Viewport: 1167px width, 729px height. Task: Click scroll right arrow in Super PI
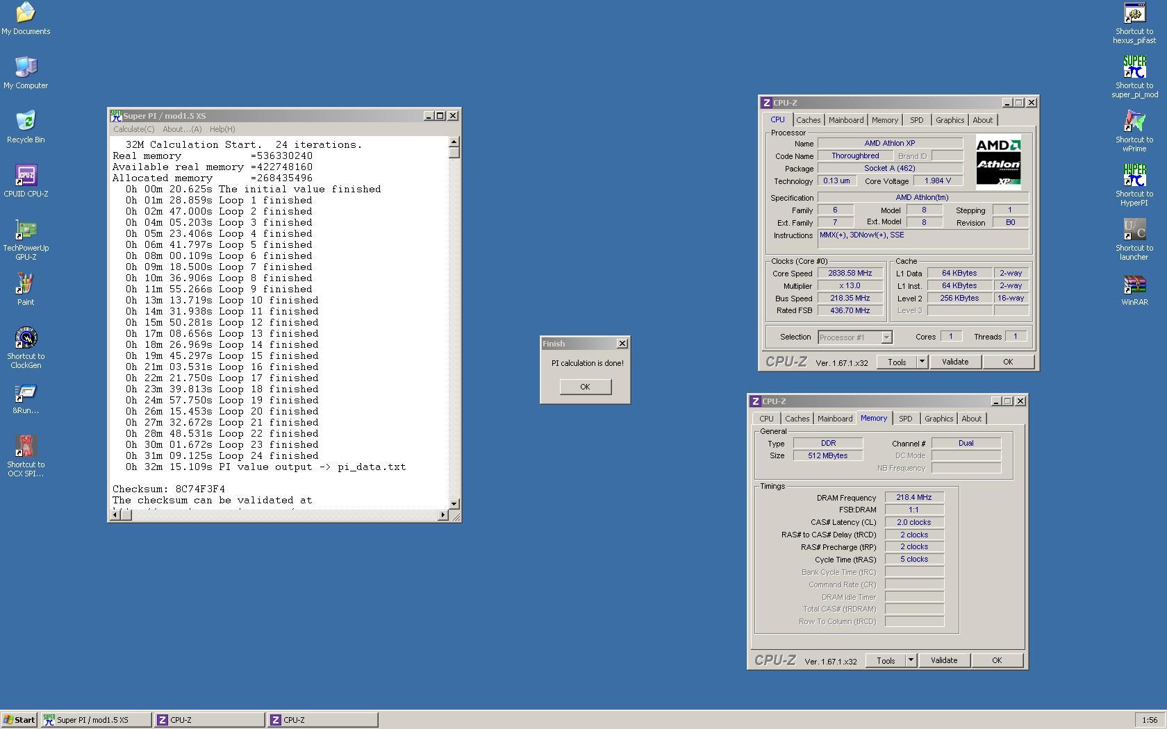pyautogui.click(x=443, y=514)
